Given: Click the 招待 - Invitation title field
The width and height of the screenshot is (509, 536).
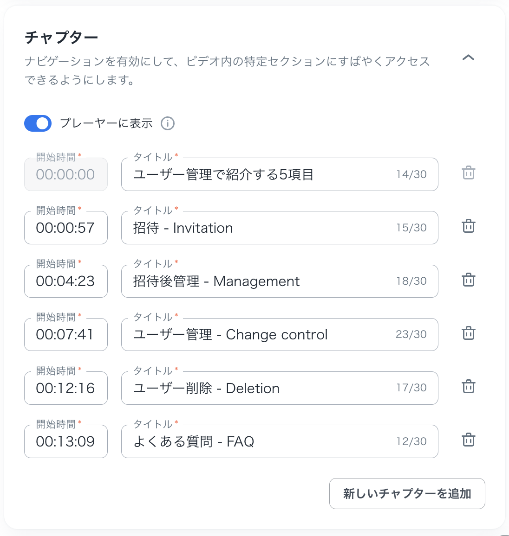Looking at the screenshot, I should click(x=260, y=228).
